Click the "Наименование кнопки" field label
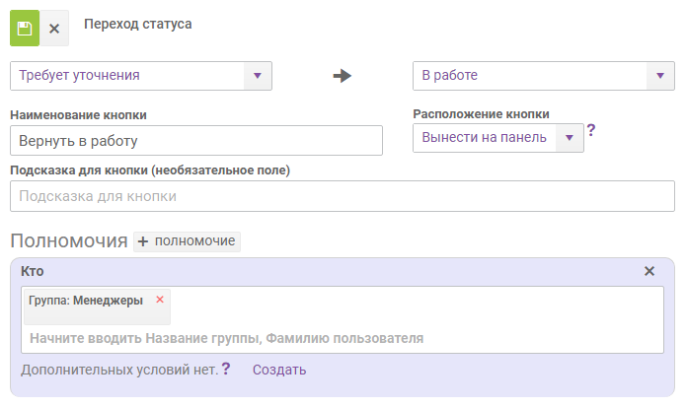This screenshot has height=407, width=686. coord(85,115)
